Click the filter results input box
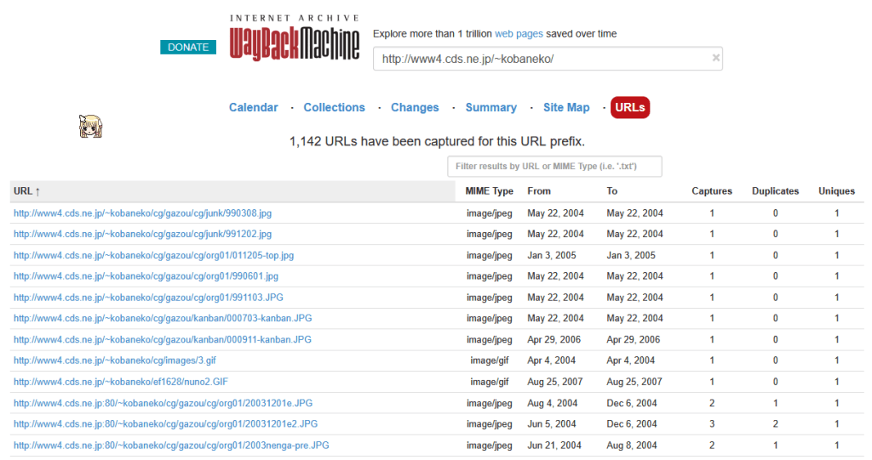Image resolution: width=872 pixels, height=460 pixels. [554, 167]
